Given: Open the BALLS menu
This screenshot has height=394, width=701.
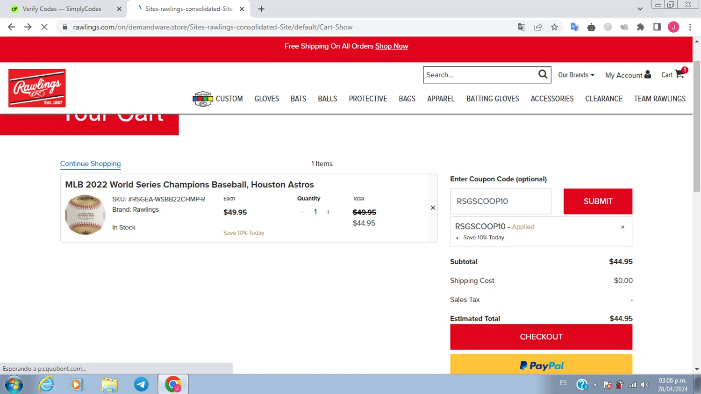Looking at the screenshot, I should (x=327, y=99).
